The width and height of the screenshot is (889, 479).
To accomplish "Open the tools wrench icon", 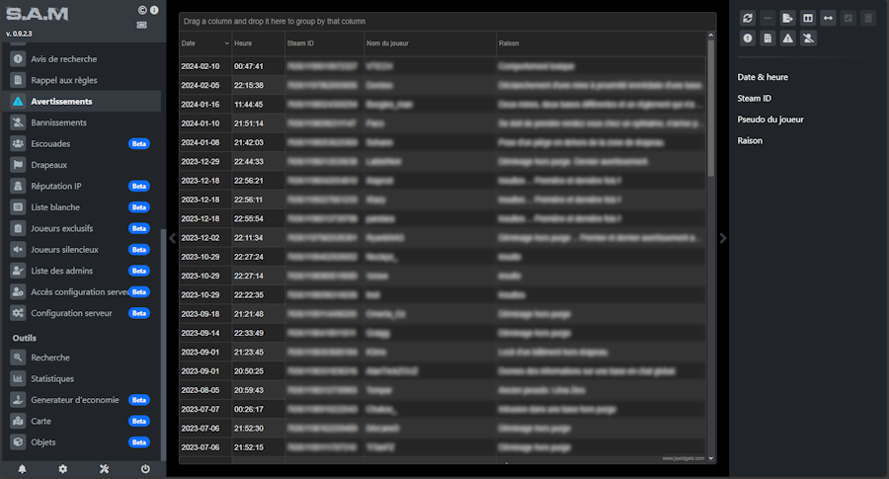I will tap(104, 469).
